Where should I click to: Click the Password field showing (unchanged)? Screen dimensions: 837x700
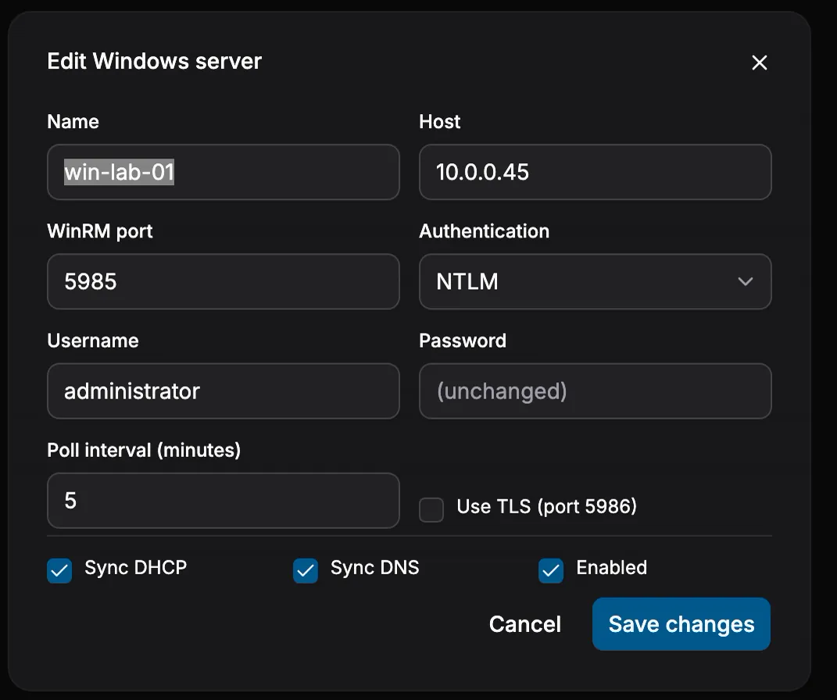click(x=596, y=391)
